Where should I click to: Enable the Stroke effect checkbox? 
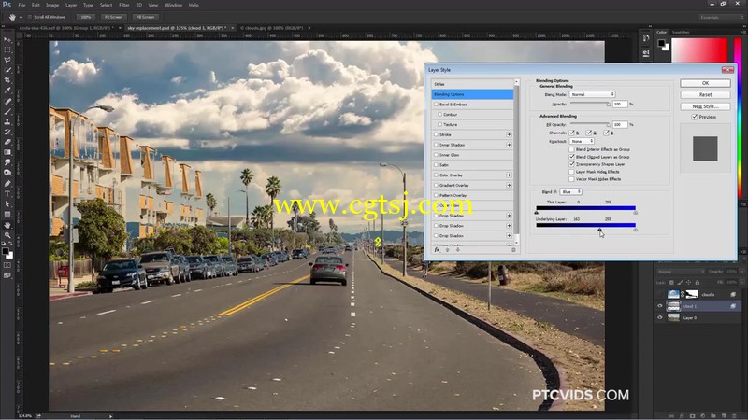(436, 134)
